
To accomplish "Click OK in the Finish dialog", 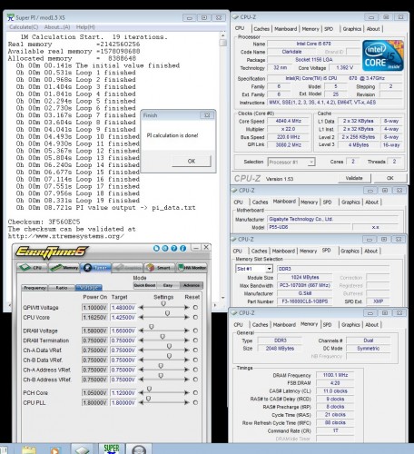I will pyautogui.click(x=192, y=161).
